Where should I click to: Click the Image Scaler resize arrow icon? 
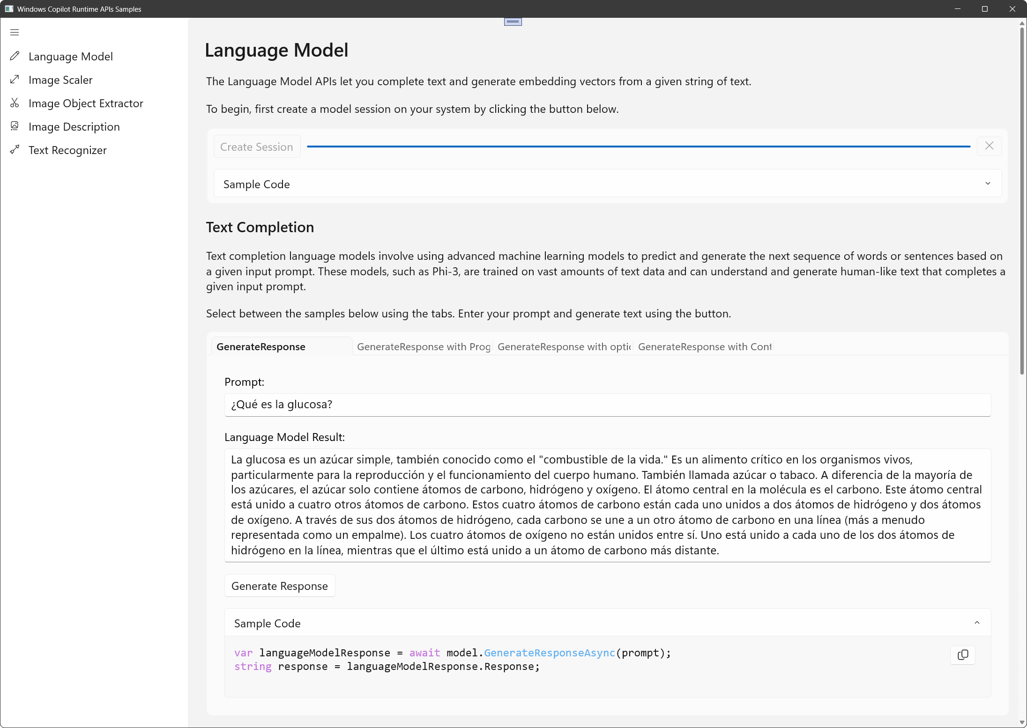(x=15, y=80)
